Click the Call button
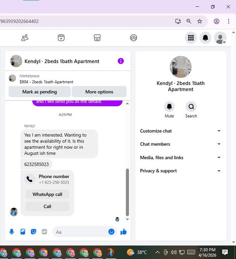This screenshot has width=236, height=259. (x=47, y=206)
